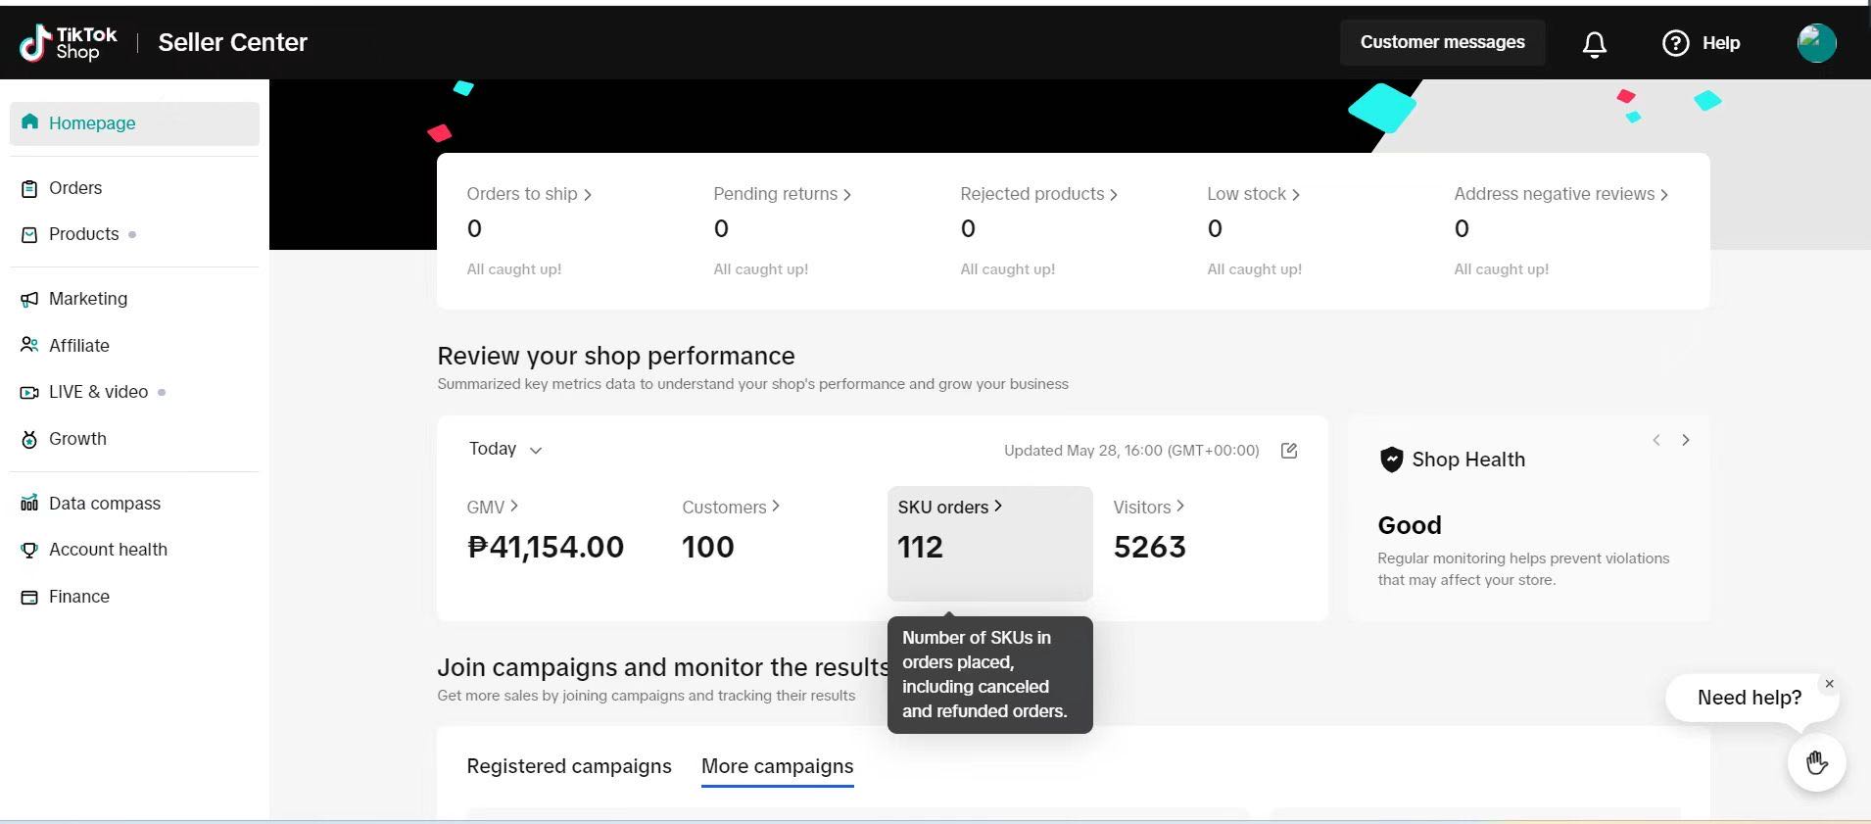Switch to Registered campaigns tab
The image size is (1871, 824).
point(569,766)
